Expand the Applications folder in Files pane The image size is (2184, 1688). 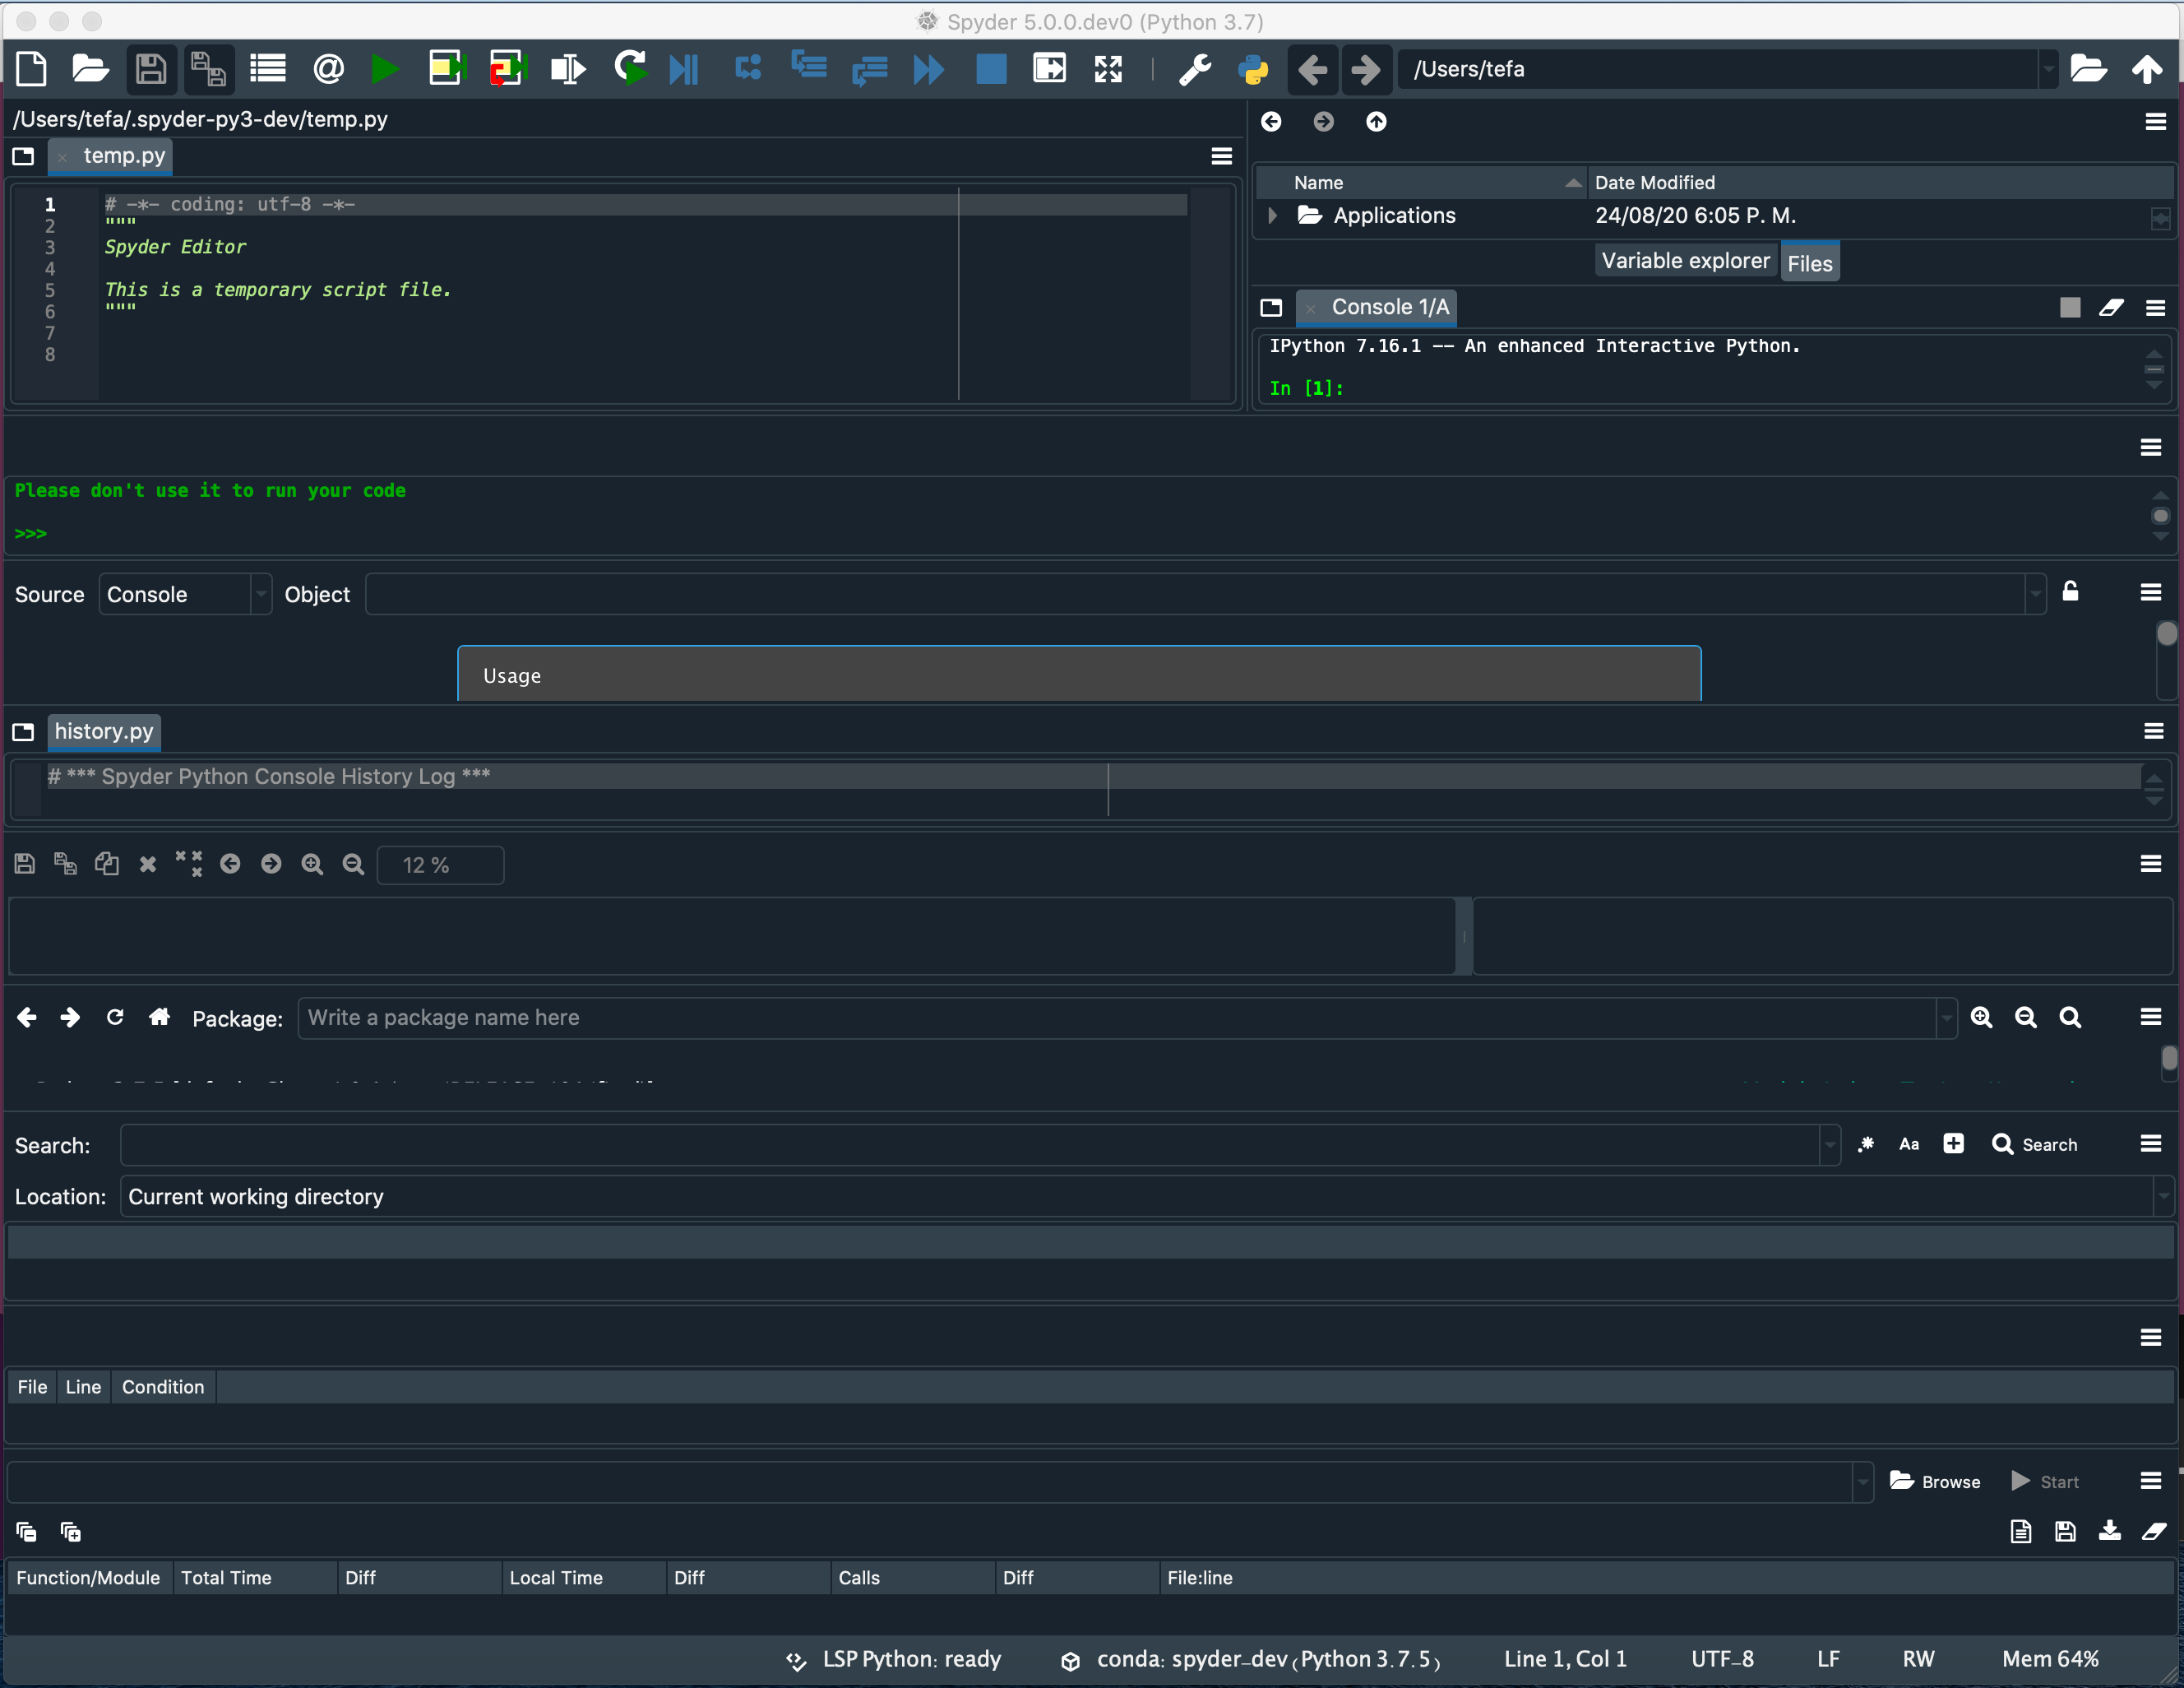pyautogui.click(x=1272, y=216)
